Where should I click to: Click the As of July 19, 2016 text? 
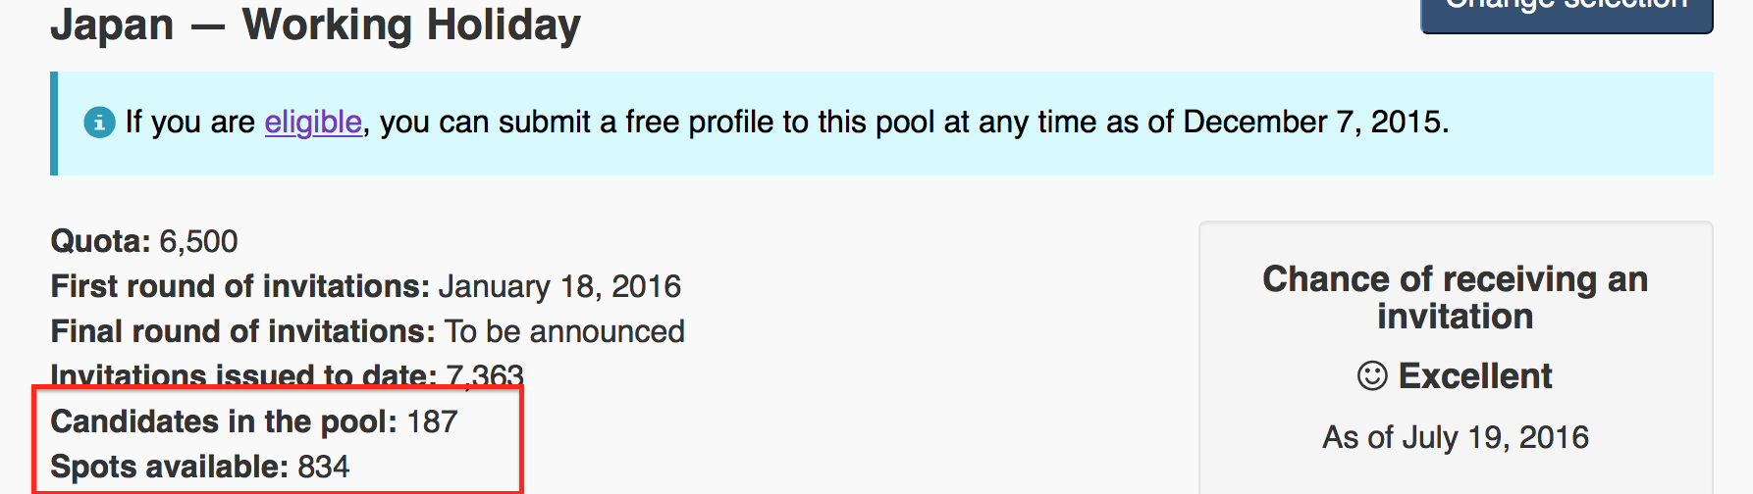[1455, 437]
